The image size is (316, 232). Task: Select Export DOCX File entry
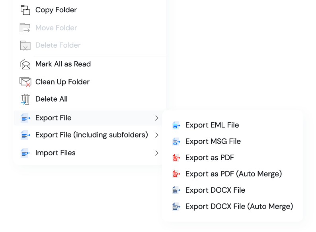point(215,190)
